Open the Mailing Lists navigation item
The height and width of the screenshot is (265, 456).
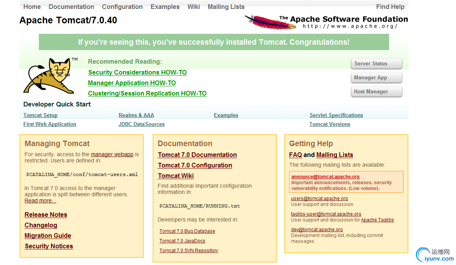[x=226, y=7]
